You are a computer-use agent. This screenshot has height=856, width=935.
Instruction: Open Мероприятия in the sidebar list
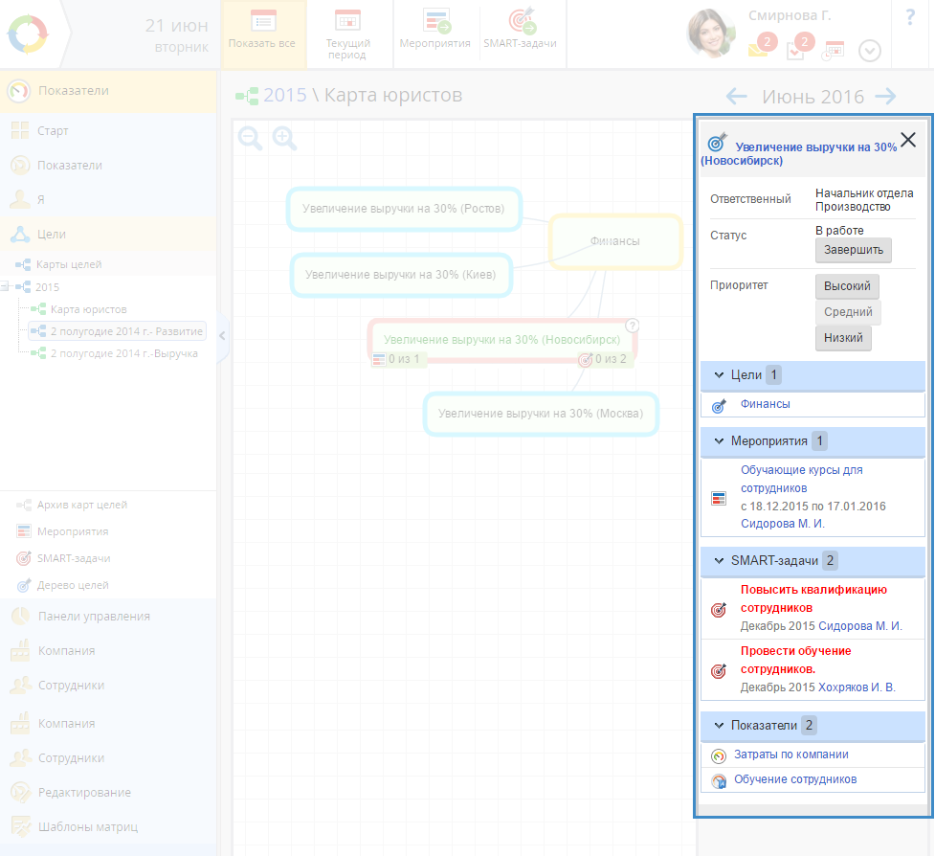click(72, 531)
